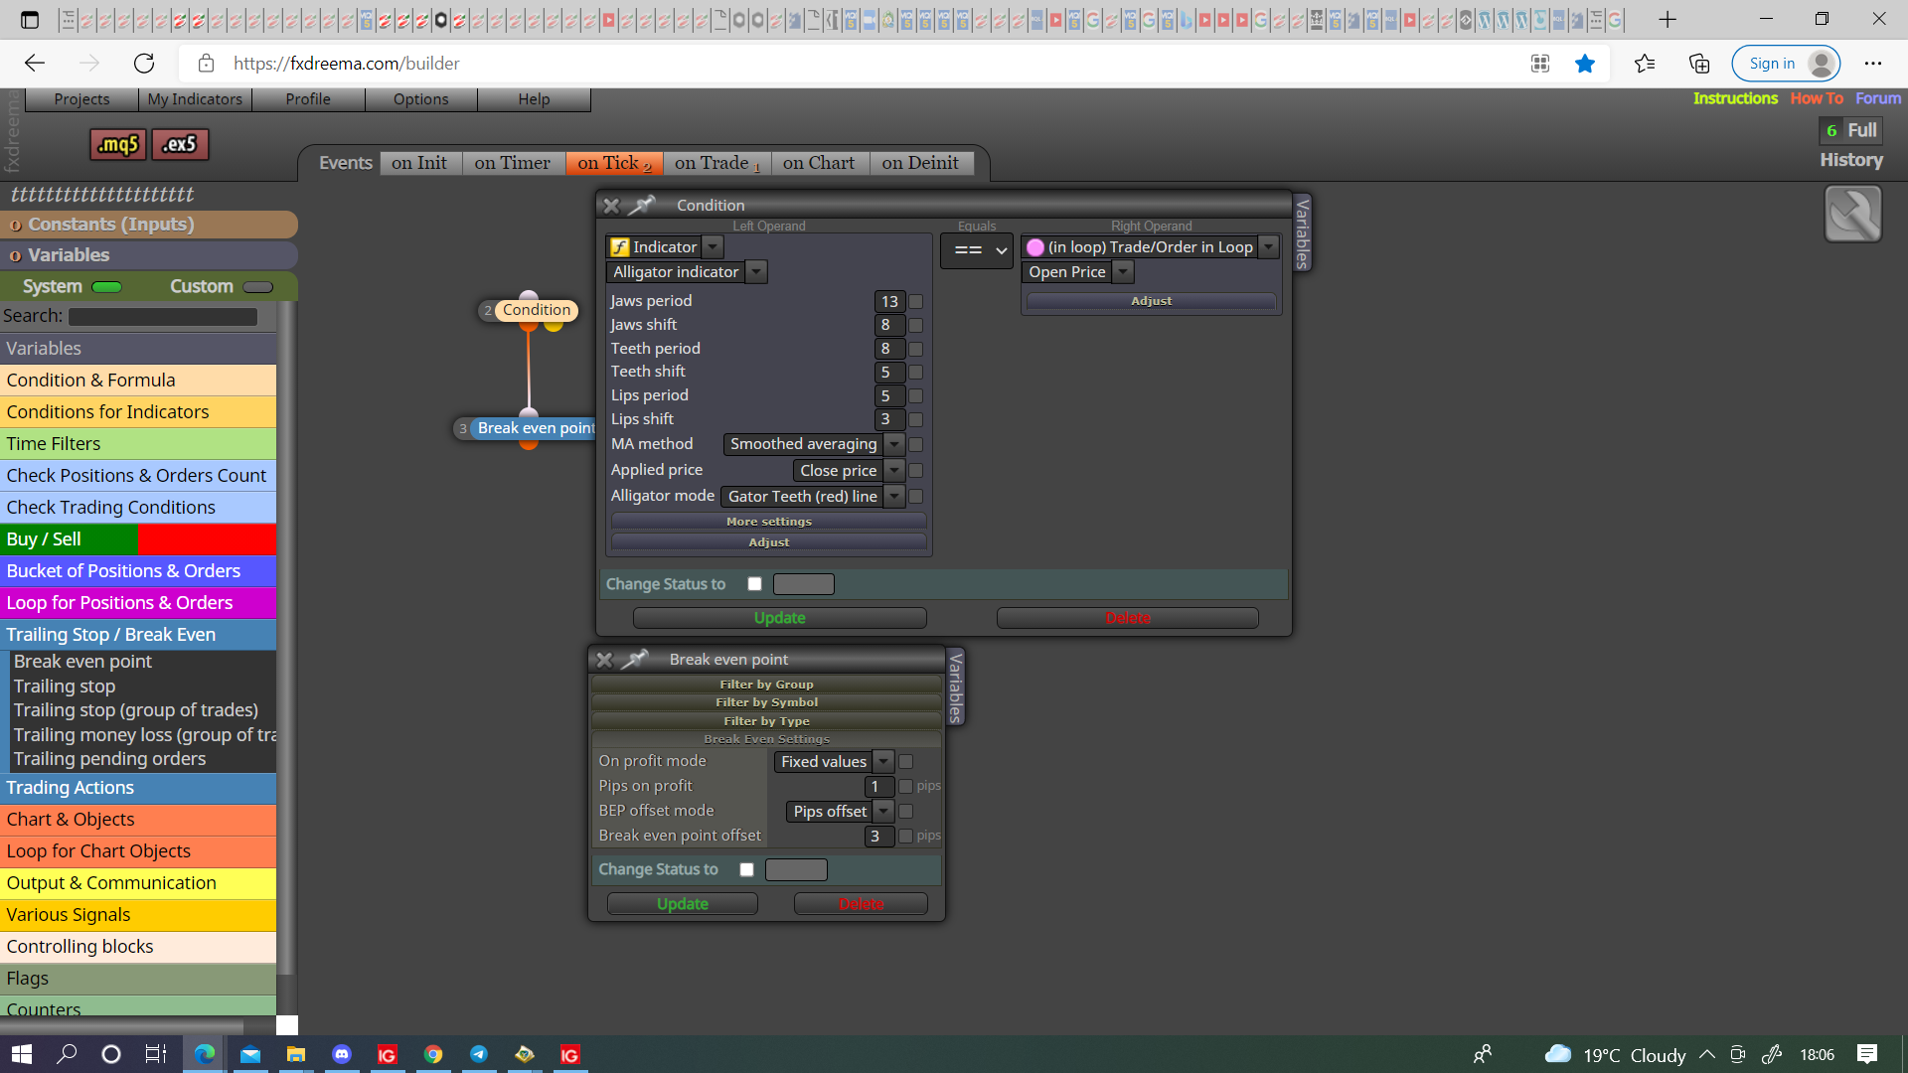The image size is (1908, 1073).
Task: Click Update in the Condition panel
Action: [x=780, y=618]
